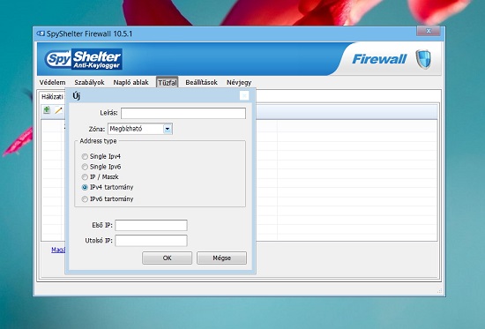Viewport: 485px width, 329px height.
Task: Click the blue link below the list
Action: (x=58, y=250)
